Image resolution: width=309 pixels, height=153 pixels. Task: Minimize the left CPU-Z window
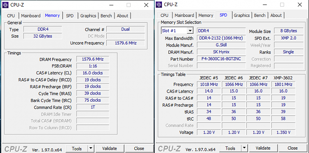click(111, 5)
